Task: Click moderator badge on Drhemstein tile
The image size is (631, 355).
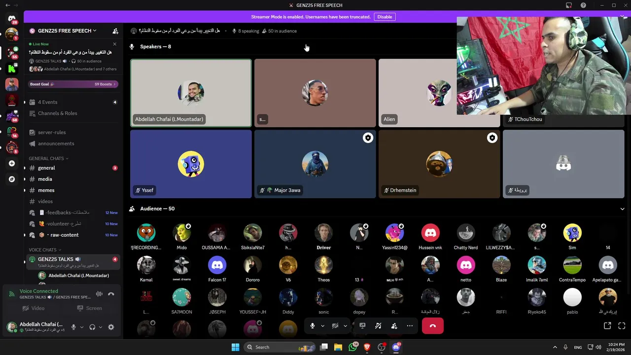Action: tap(492, 138)
